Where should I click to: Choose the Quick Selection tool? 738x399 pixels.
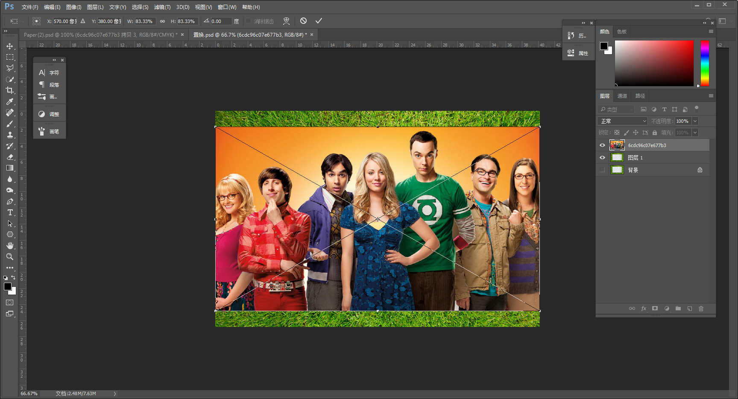pos(10,79)
